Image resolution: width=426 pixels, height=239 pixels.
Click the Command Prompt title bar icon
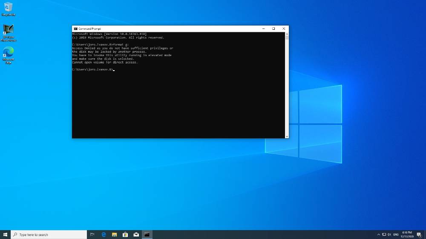point(75,29)
